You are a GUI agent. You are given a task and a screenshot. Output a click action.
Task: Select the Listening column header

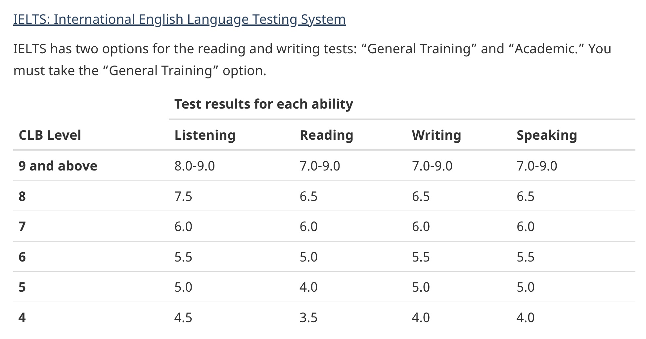(x=205, y=135)
